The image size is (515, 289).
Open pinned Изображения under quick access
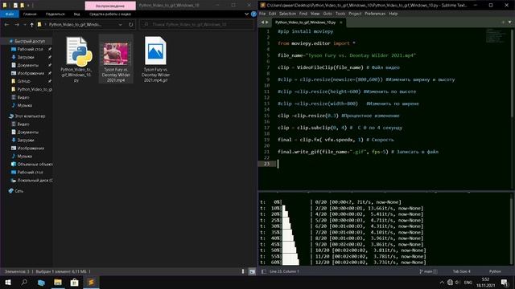tap(31, 73)
